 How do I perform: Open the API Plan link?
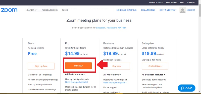122,28
